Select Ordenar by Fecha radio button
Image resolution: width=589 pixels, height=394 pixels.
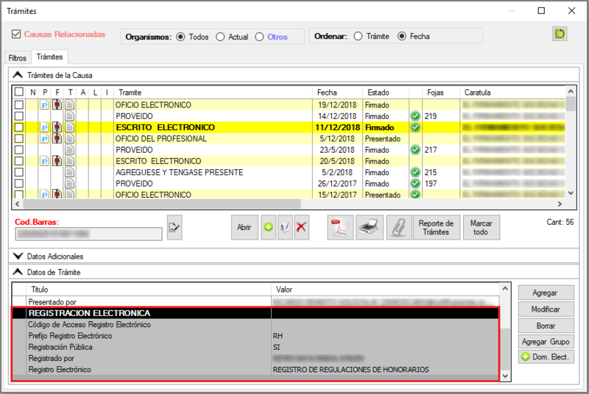pyautogui.click(x=402, y=36)
